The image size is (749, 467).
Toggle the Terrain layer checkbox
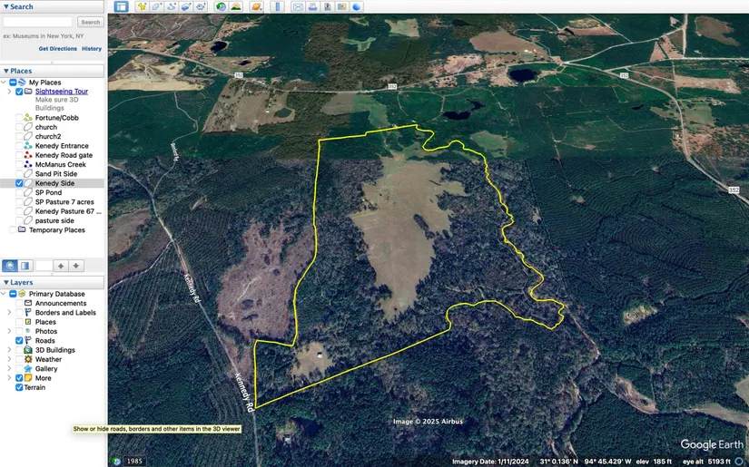[x=19, y=387]
